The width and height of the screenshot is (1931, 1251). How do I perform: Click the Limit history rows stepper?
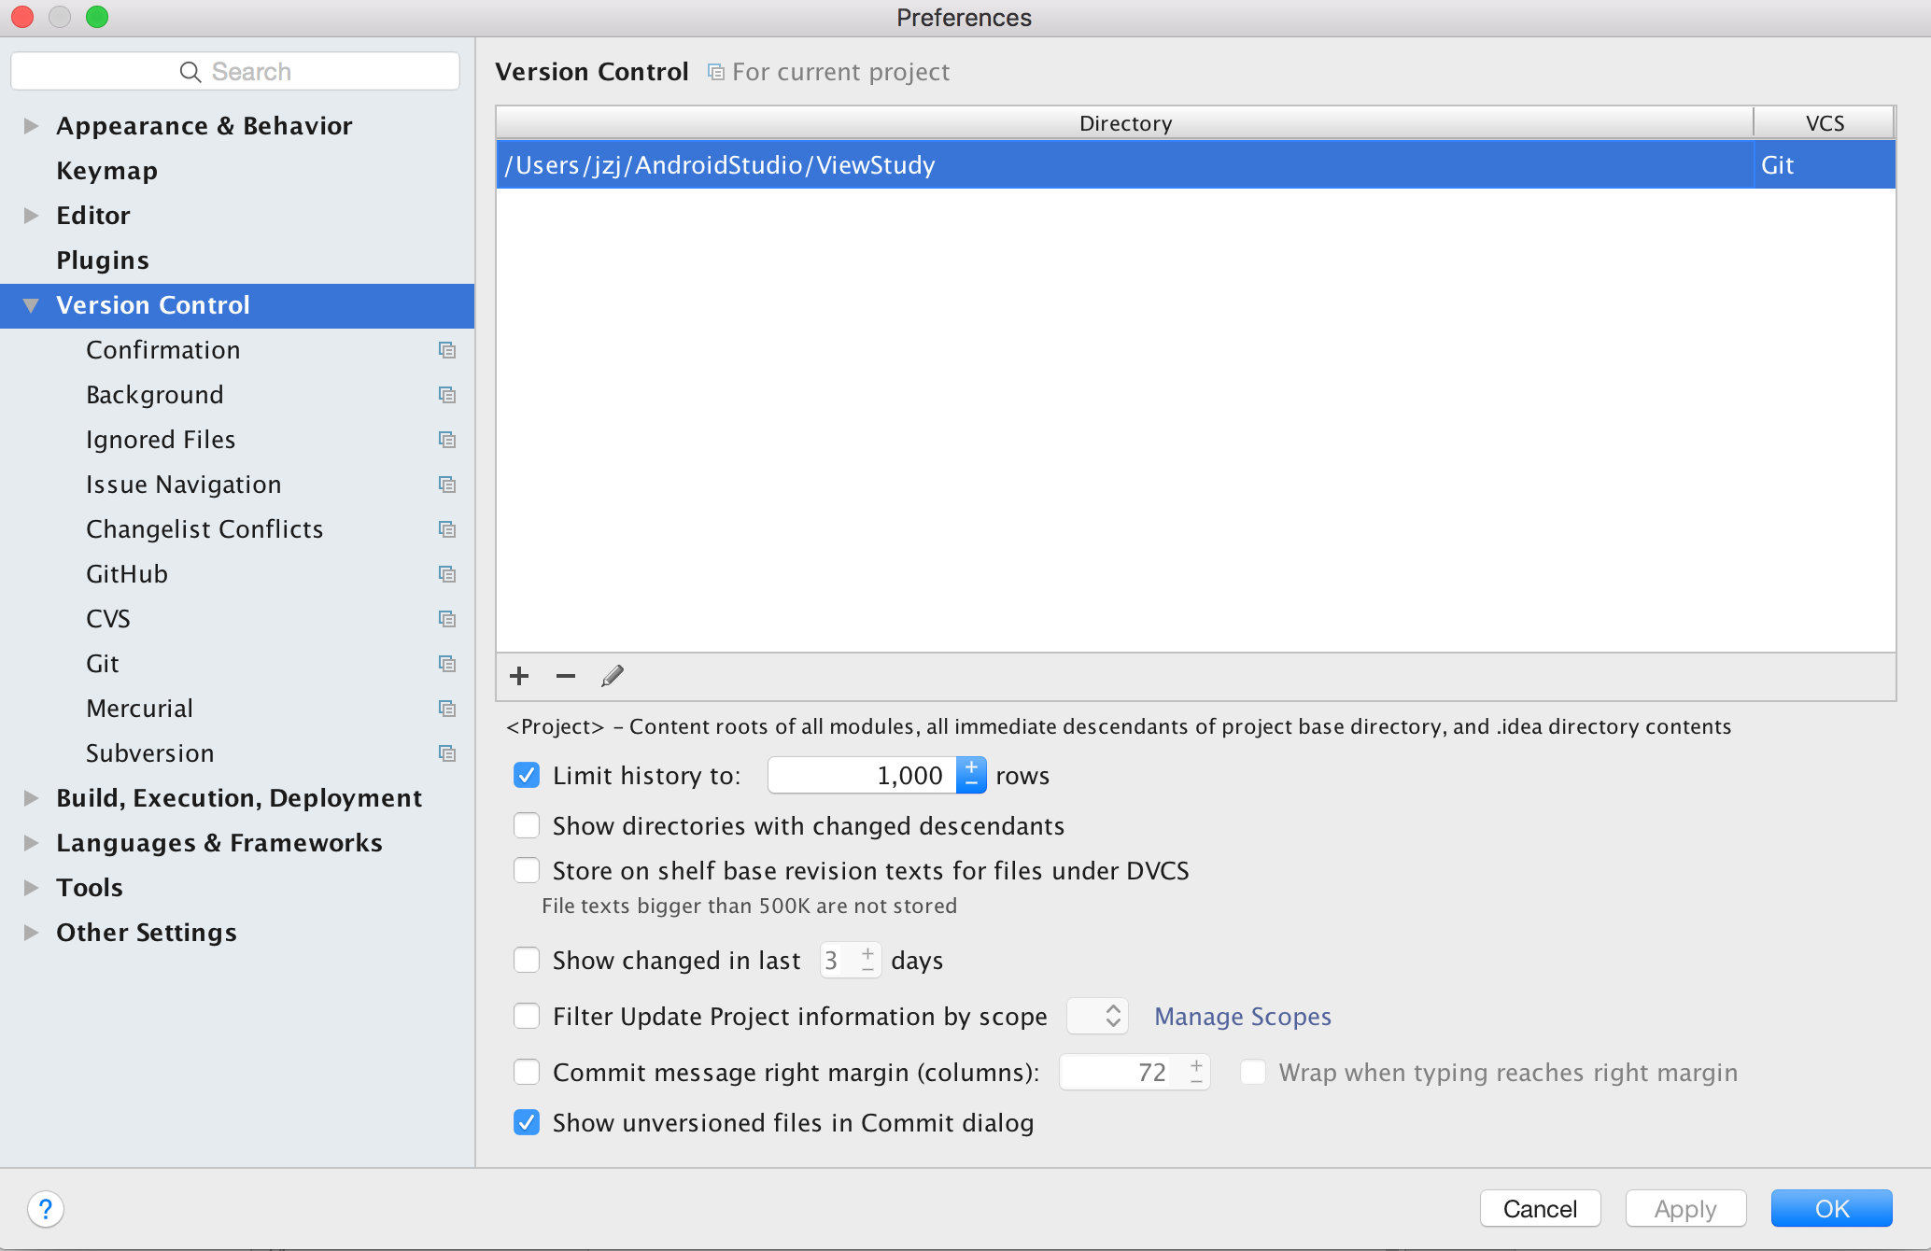point(971,775)
